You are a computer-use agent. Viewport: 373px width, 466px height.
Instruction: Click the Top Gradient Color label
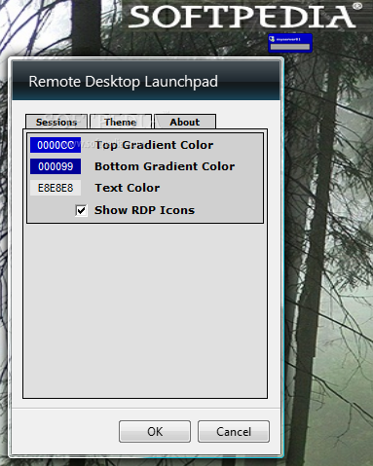pyautogui.click(x=154, y=145)
